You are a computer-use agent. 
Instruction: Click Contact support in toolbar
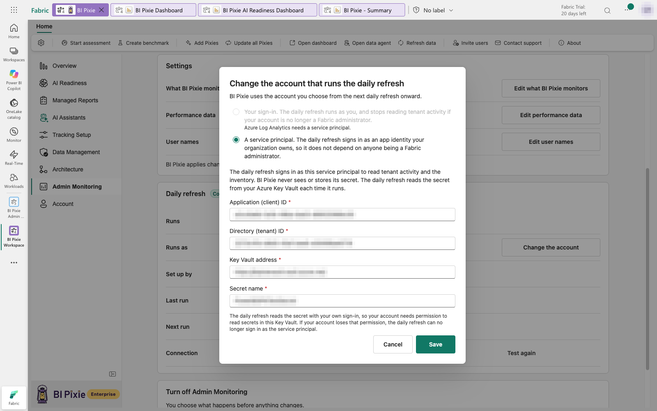518,43
